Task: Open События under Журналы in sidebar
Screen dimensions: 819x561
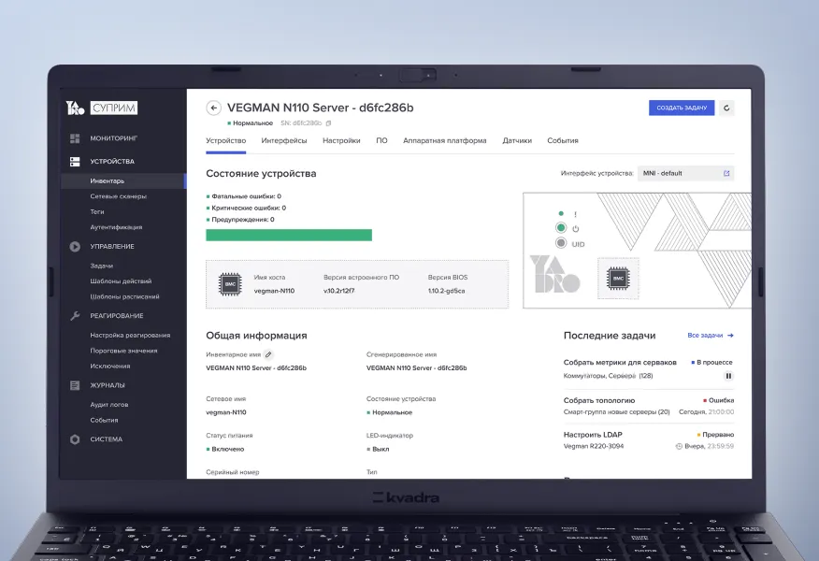Action: [x=104, y=420]
